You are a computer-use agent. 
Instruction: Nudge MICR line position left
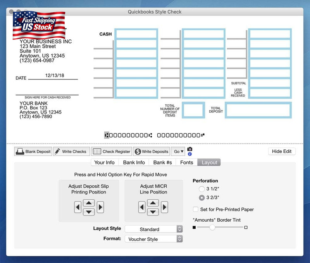(x=142, y=207)
